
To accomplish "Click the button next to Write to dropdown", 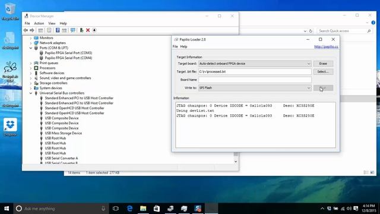I will (323, 88).
